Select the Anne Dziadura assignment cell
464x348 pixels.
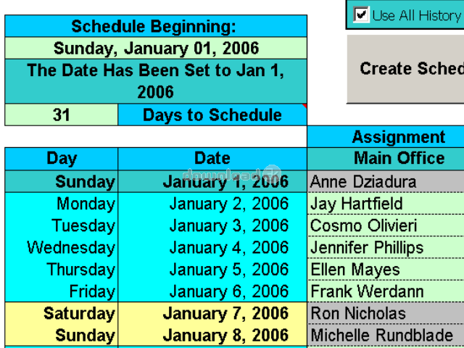[386, 181]
